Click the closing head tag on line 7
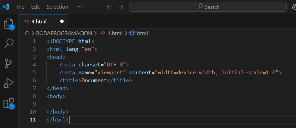This screenshot has width=296, height=128. coord(57,88)
